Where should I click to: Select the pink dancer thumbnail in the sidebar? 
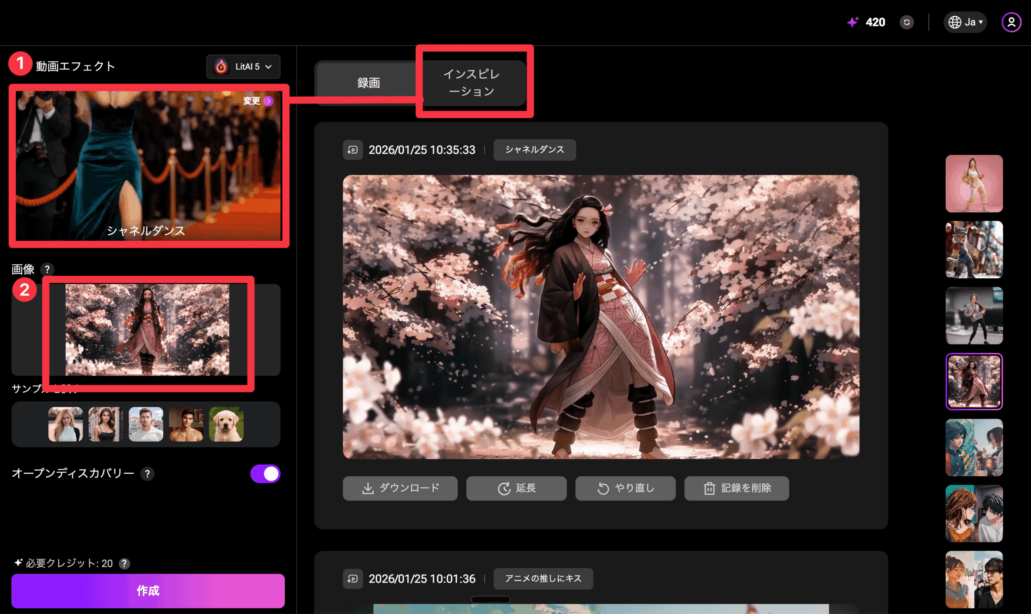tap(974, 184)
